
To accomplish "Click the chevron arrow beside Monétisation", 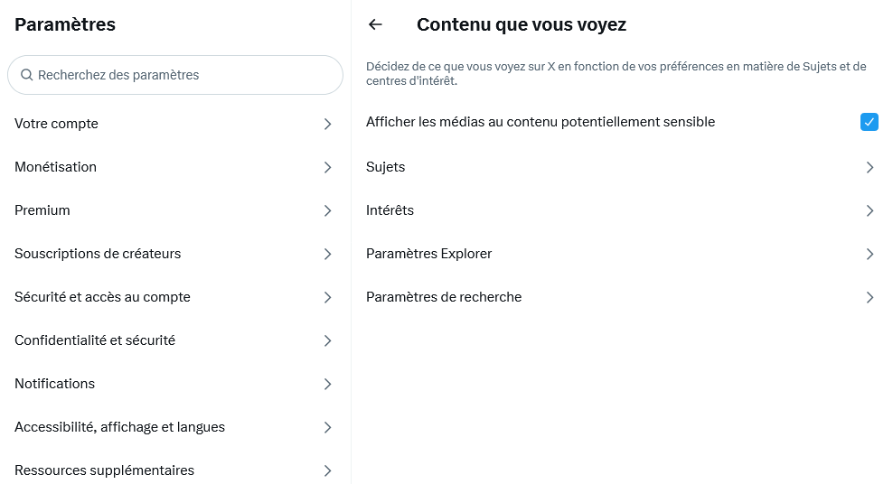I will click(x=327, y=167).
